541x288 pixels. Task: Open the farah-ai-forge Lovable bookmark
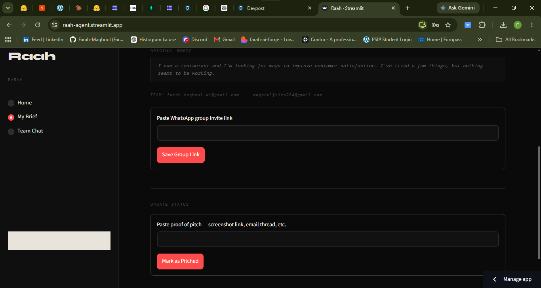coord(268,40)
